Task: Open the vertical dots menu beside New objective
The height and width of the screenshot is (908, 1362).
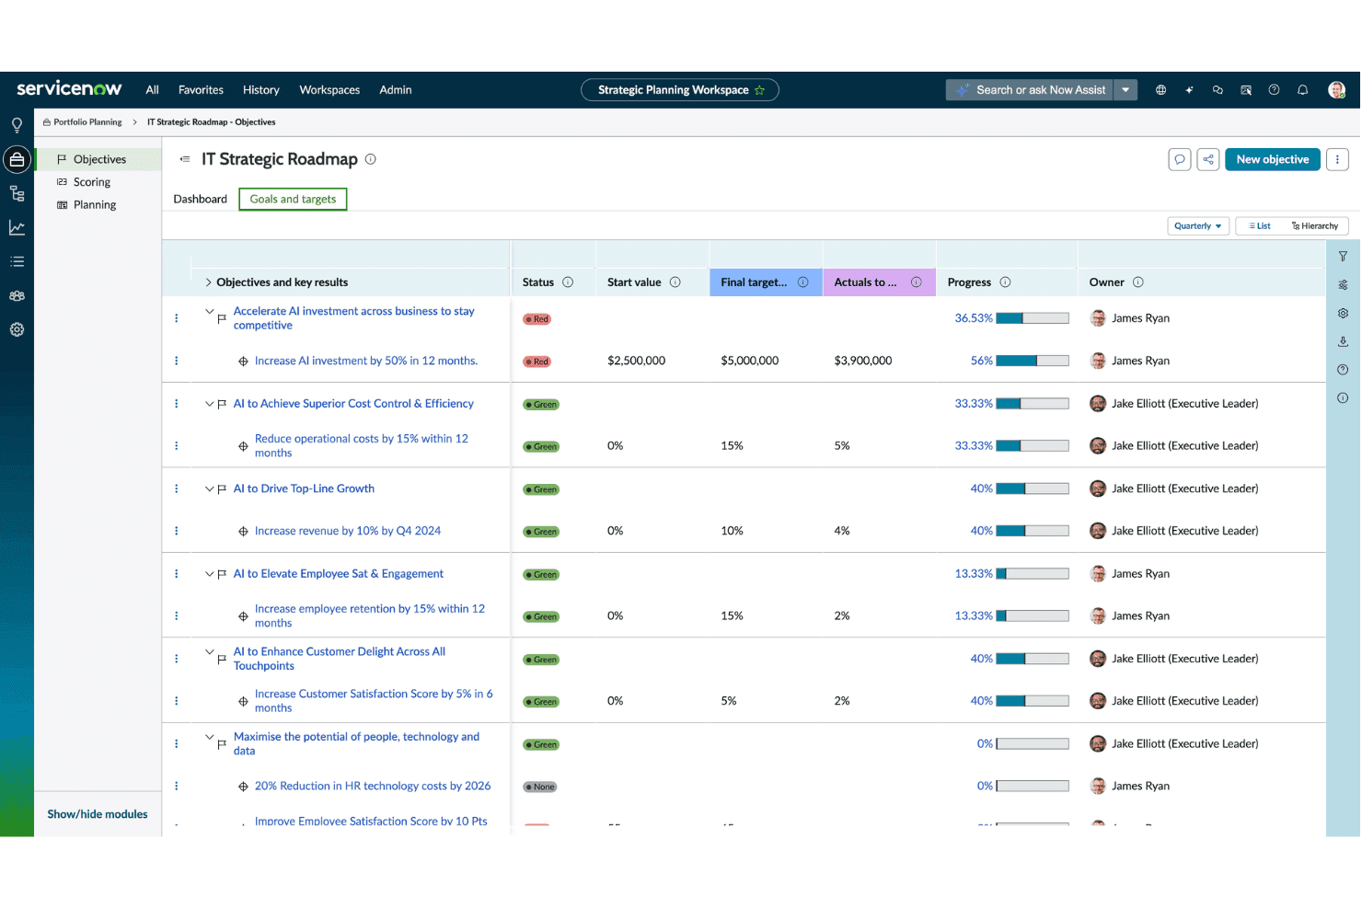Action: (1337, 159)
